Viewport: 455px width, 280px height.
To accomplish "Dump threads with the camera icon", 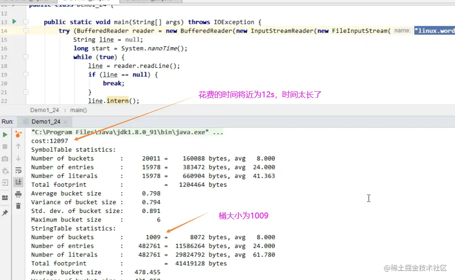I will [5, 159].
